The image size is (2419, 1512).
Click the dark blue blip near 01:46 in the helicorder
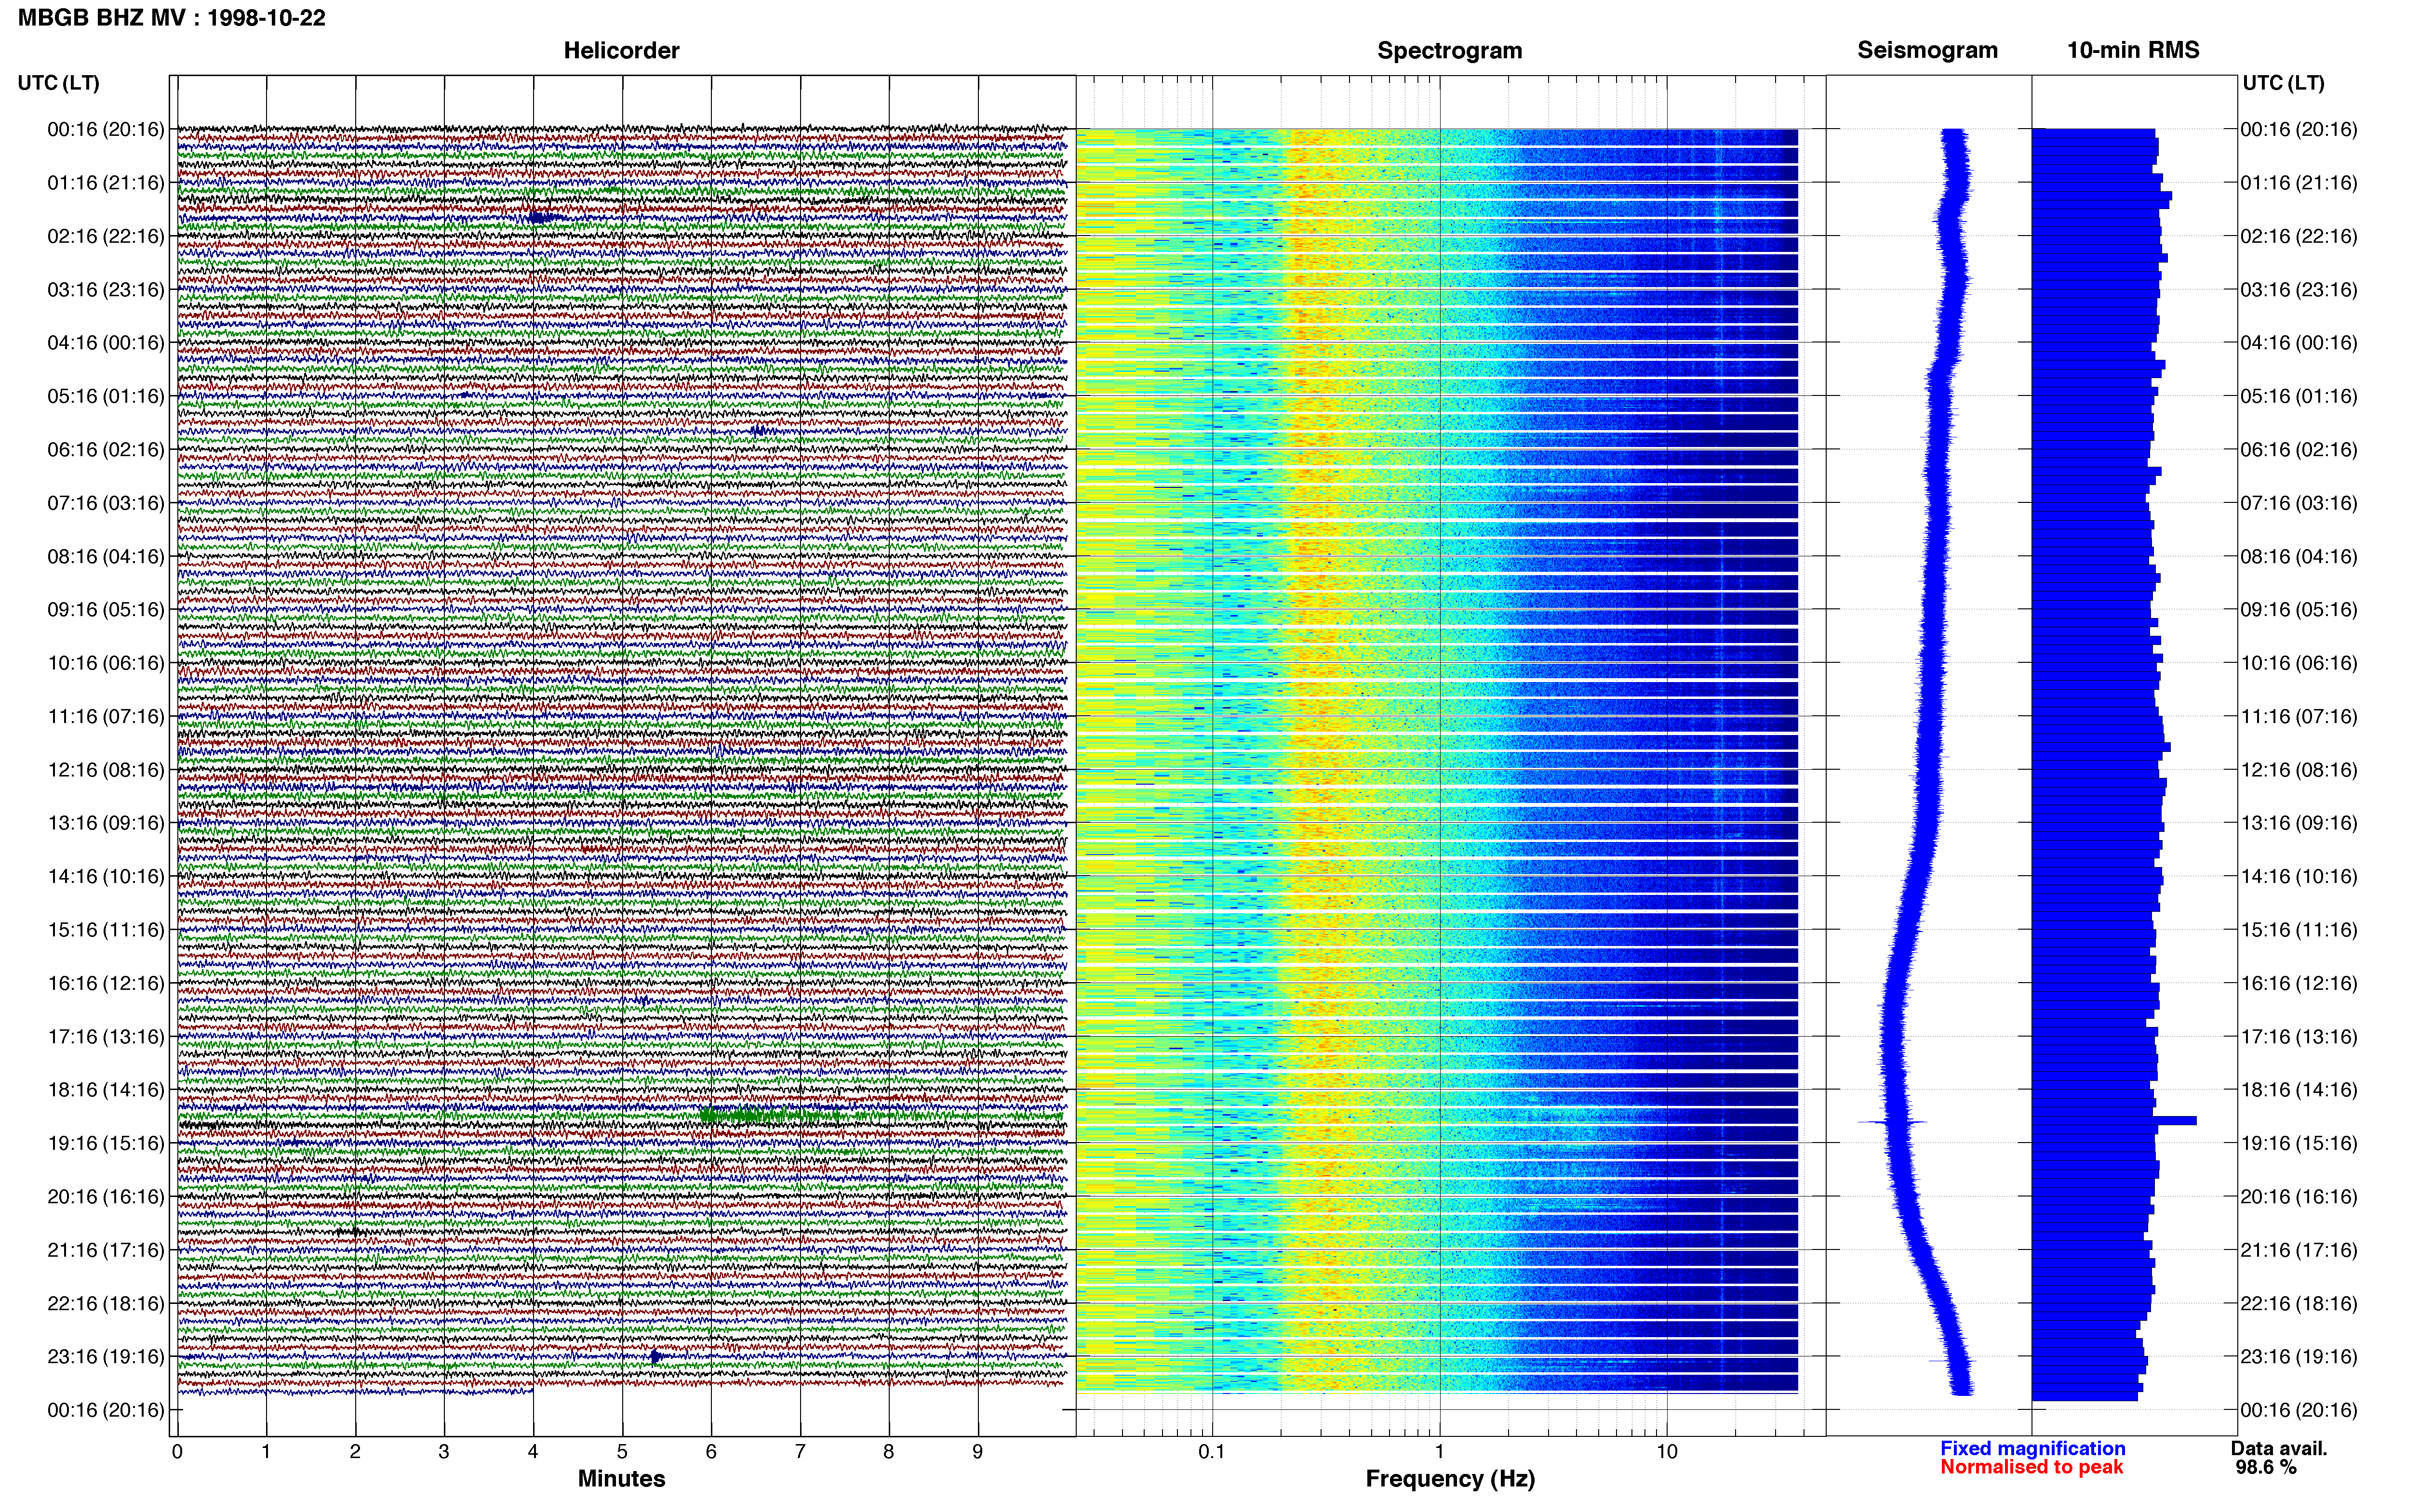[544, 217]
